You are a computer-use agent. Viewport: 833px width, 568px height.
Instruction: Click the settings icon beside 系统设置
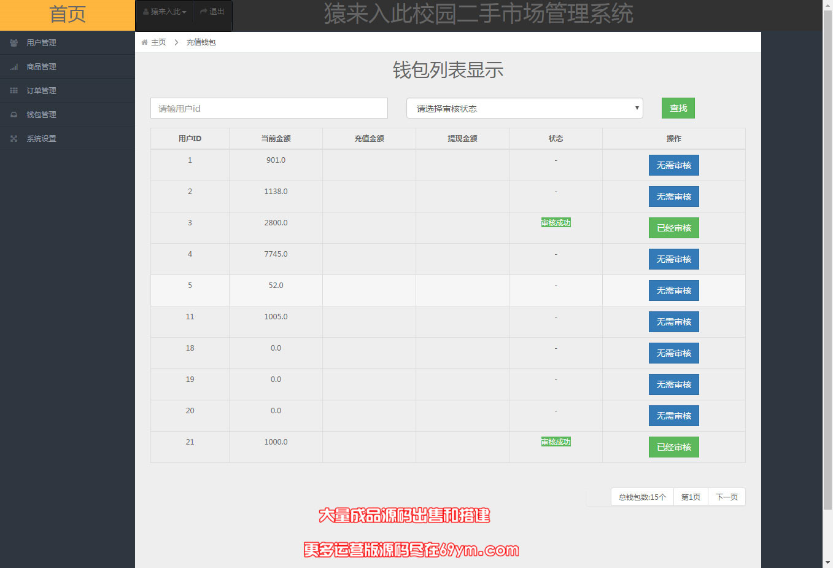coord(14,139)
